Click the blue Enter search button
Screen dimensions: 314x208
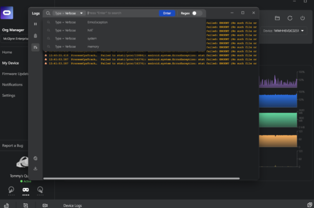click(167, 13)
